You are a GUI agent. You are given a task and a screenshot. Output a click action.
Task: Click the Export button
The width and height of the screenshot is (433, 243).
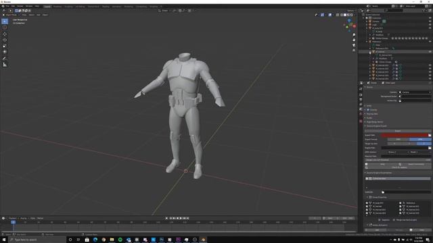(398, 131)
